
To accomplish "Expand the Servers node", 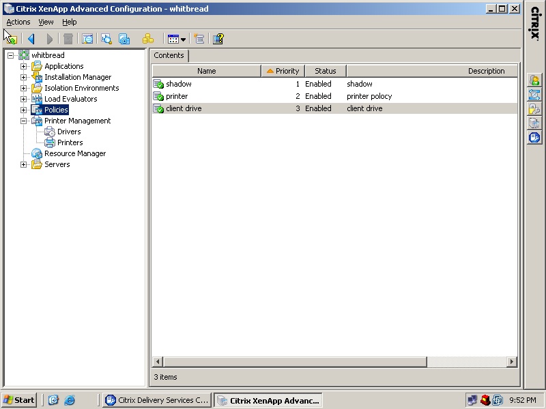I will click(23, 164).
